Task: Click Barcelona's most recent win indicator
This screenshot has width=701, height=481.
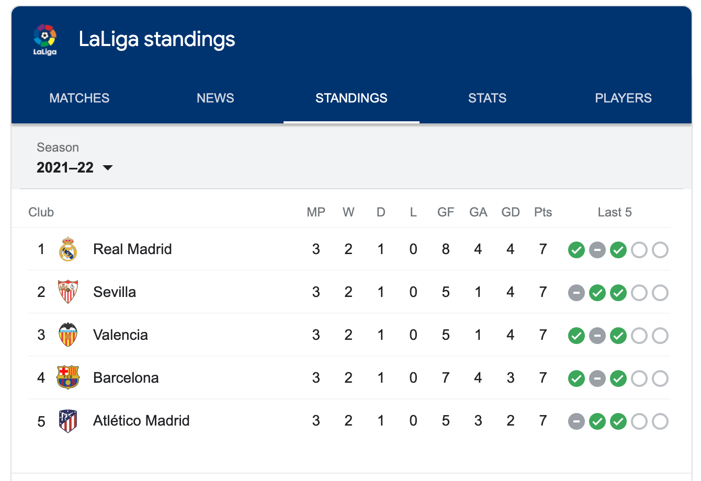Action: pos(618,379)
